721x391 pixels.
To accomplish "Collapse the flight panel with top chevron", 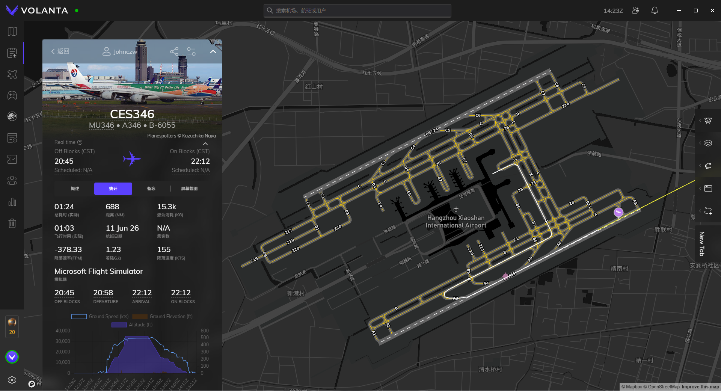I will click(213, 51).
